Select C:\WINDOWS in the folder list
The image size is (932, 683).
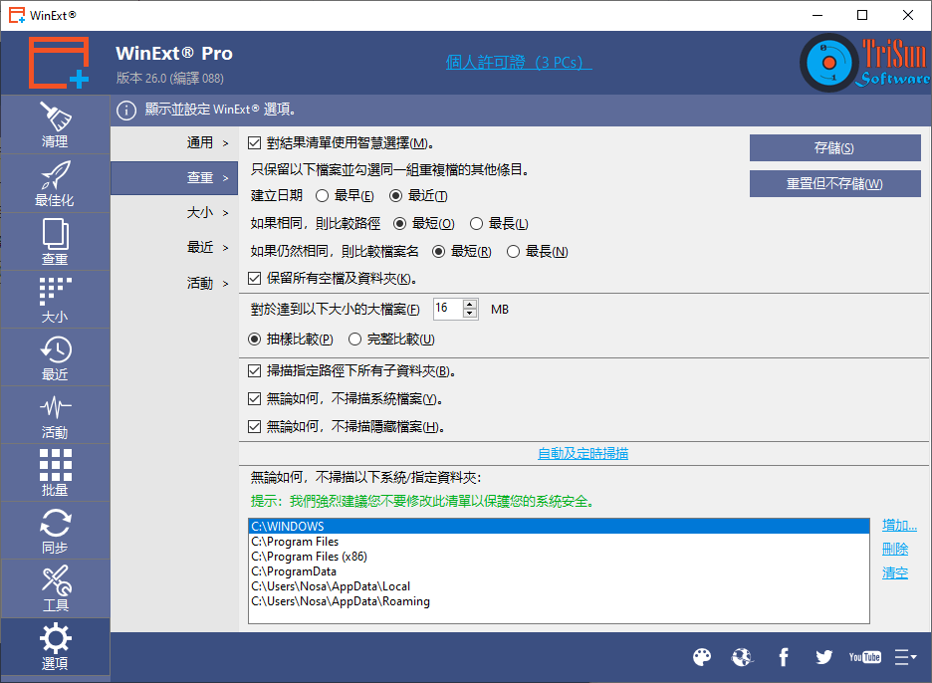pyautogui.click(x=559, y=526)
